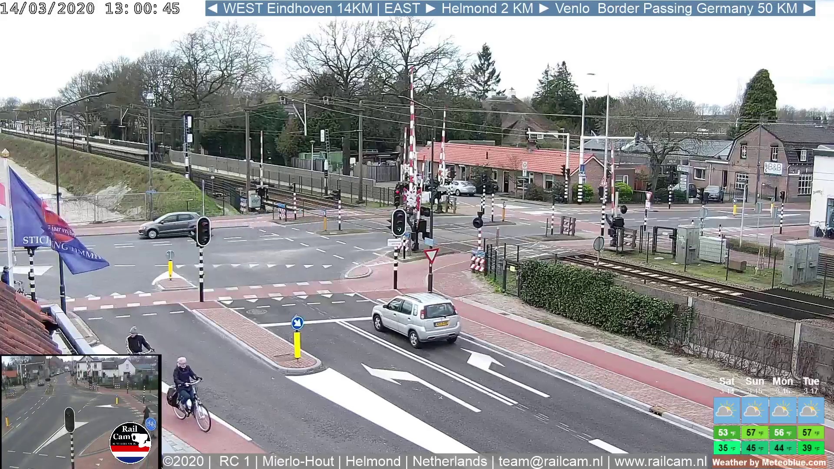Click Saturday's partly cloudy weather icon

click(x=726, y=410)
